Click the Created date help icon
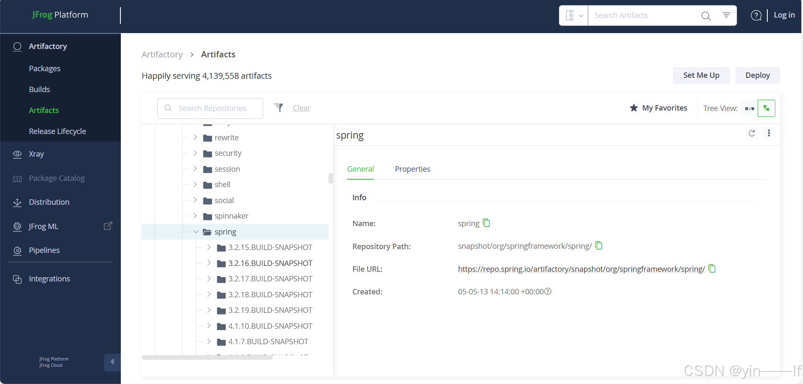 [548, 291]
